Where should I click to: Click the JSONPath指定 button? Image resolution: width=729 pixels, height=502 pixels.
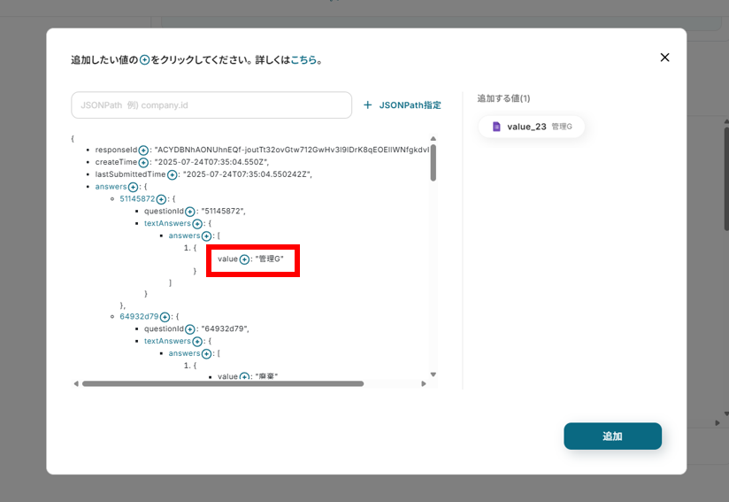pos(402,105)
